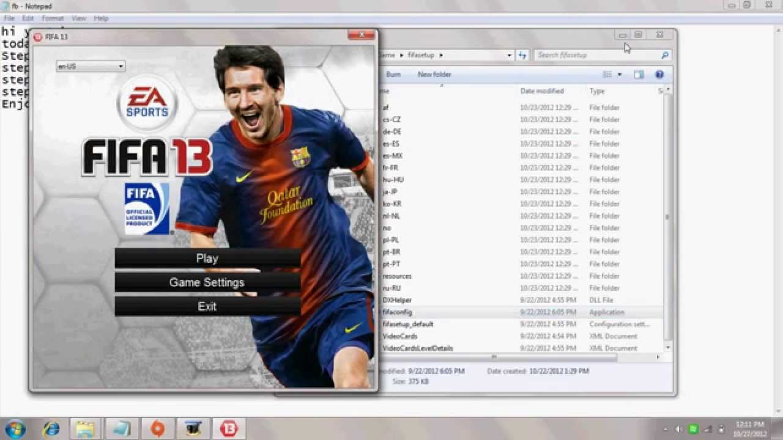This screenshot has width=783, height=440.
Task: Toggle the Explorer preview pane icon
Action: [639, 75]
